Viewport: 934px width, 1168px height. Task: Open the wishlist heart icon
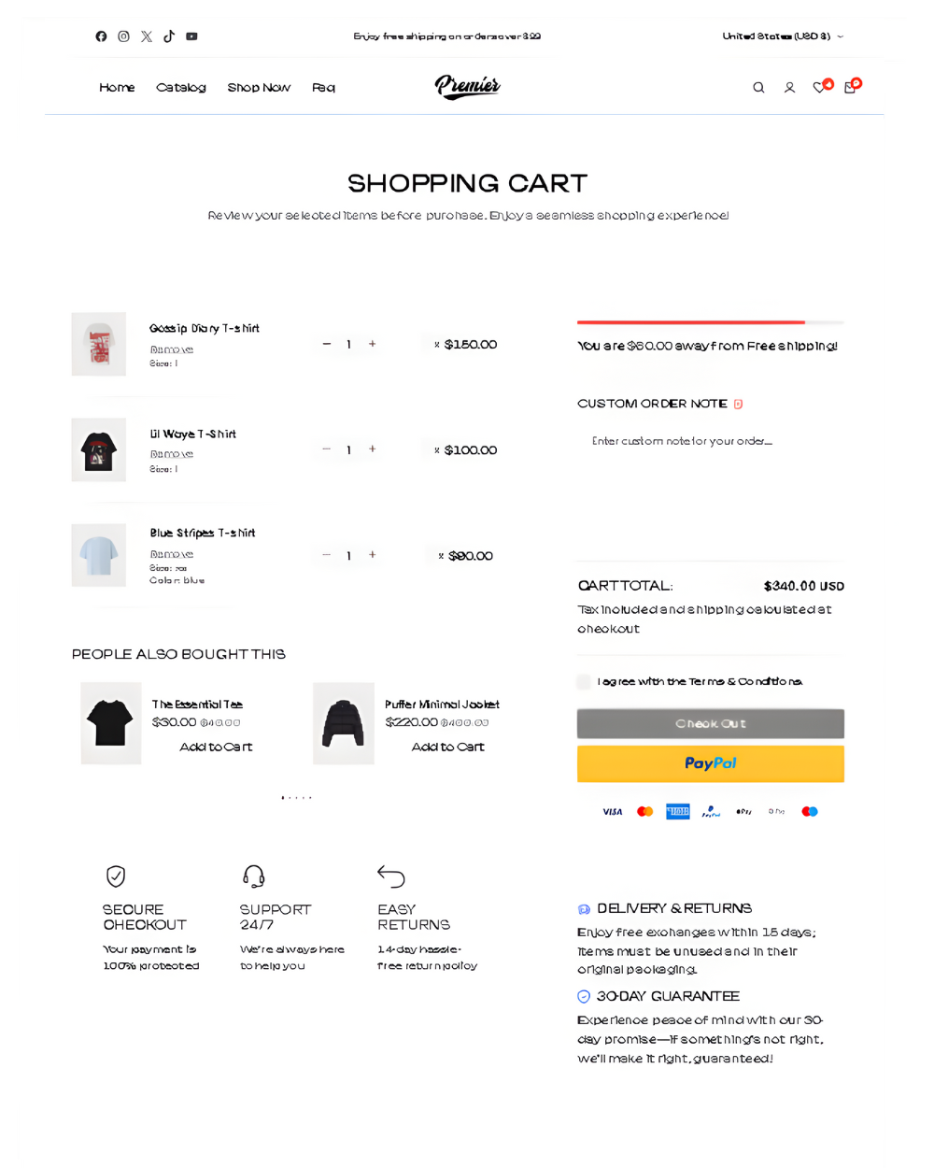click(x=819, y=88)
